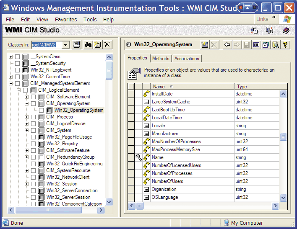Click the Locale property icon
297x229 pixels.
[146, 126]
